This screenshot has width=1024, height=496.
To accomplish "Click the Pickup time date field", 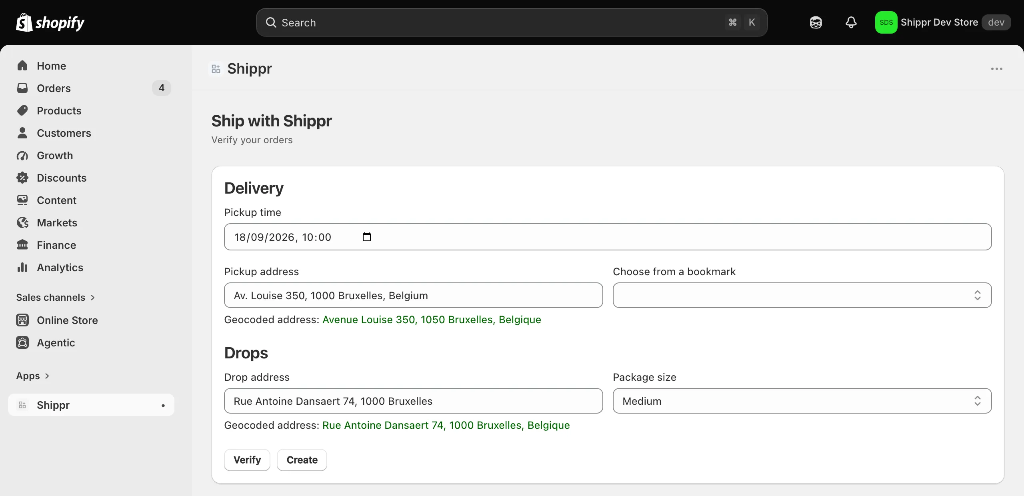I will 608,237.
